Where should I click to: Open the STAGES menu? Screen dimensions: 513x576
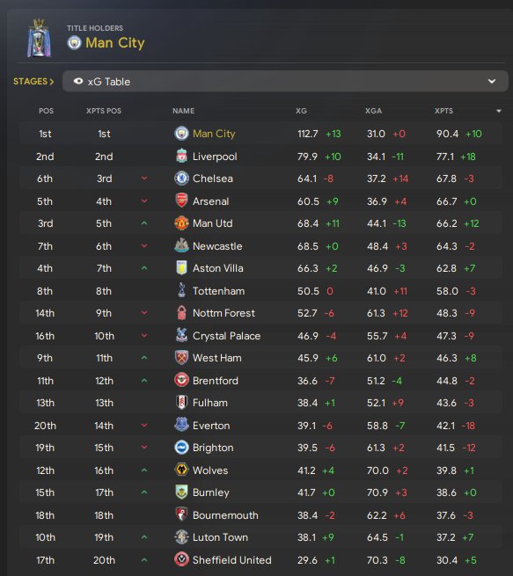pos(33,81)
